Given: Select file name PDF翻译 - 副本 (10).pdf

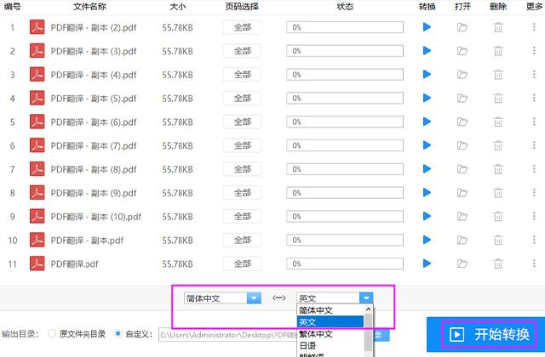Looking at the screenshot, I should [96, 217].
